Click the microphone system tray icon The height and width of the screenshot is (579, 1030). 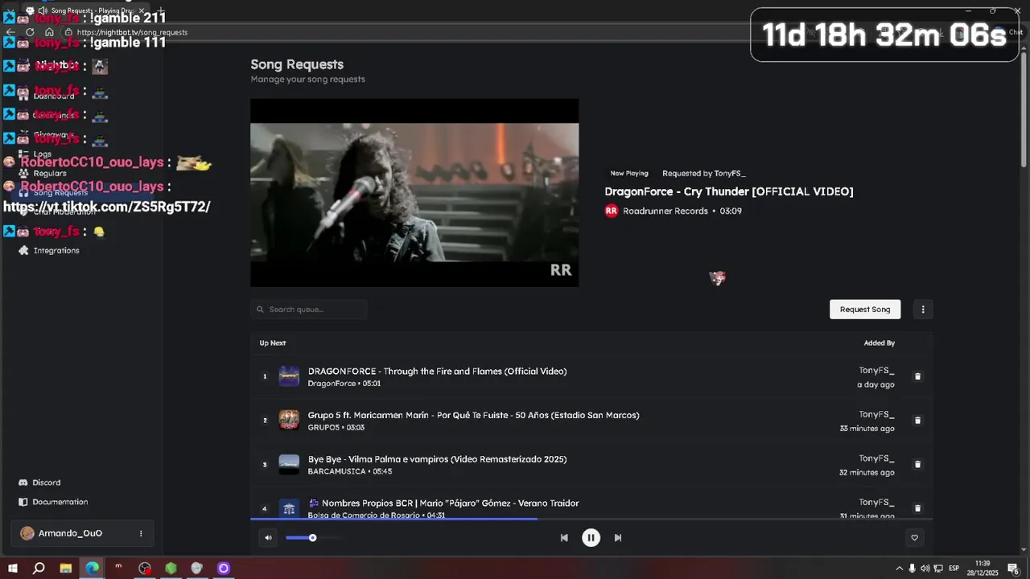[912, 569]
